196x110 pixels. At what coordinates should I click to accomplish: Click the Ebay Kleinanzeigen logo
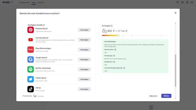pos(30,49)
